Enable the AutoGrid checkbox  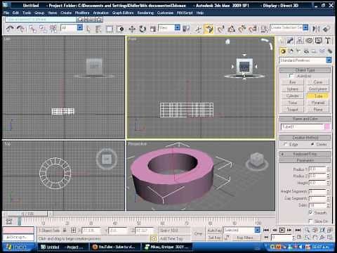291,76
